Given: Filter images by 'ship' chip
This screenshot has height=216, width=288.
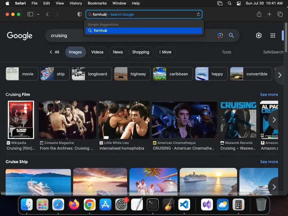Looking at the screenshot, I should (55, 74).
